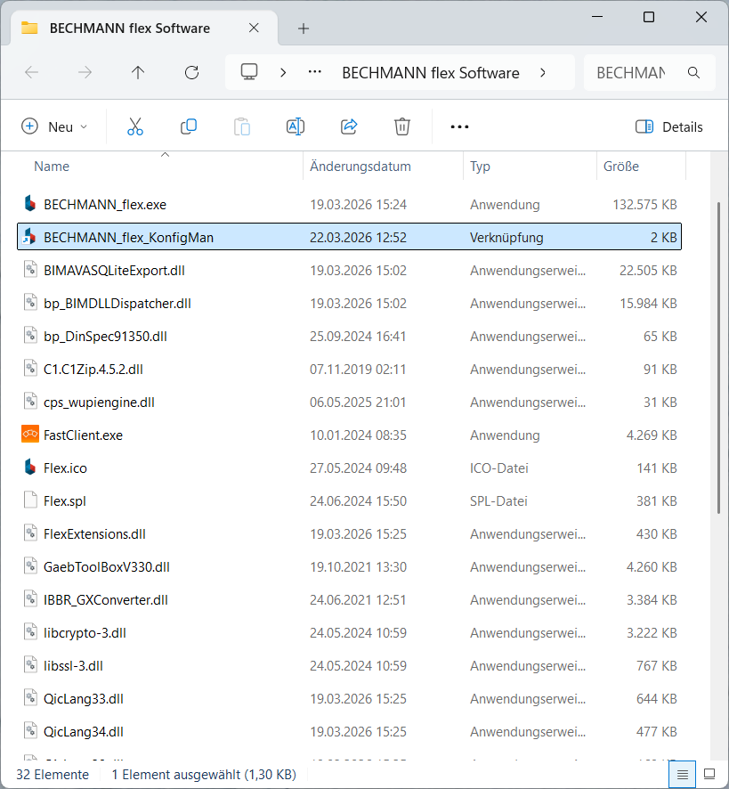
Task: Show hidden breadcrumb path with ellipsis
Action: coord(314,73)
